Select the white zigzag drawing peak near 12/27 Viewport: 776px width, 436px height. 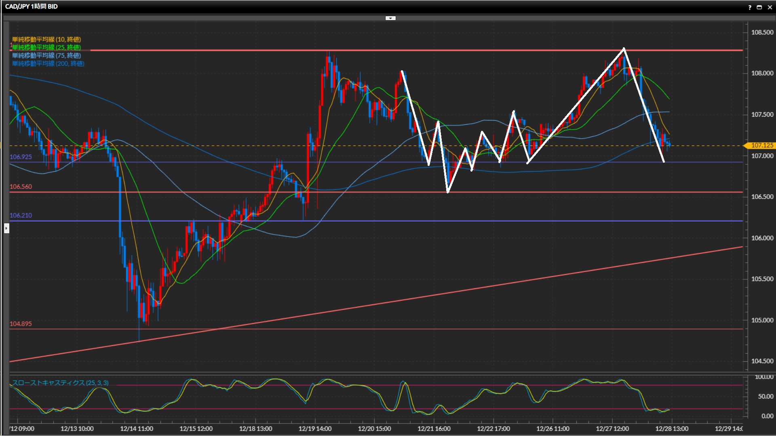(624, 49)
